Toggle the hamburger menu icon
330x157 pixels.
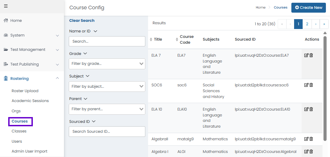6,6
